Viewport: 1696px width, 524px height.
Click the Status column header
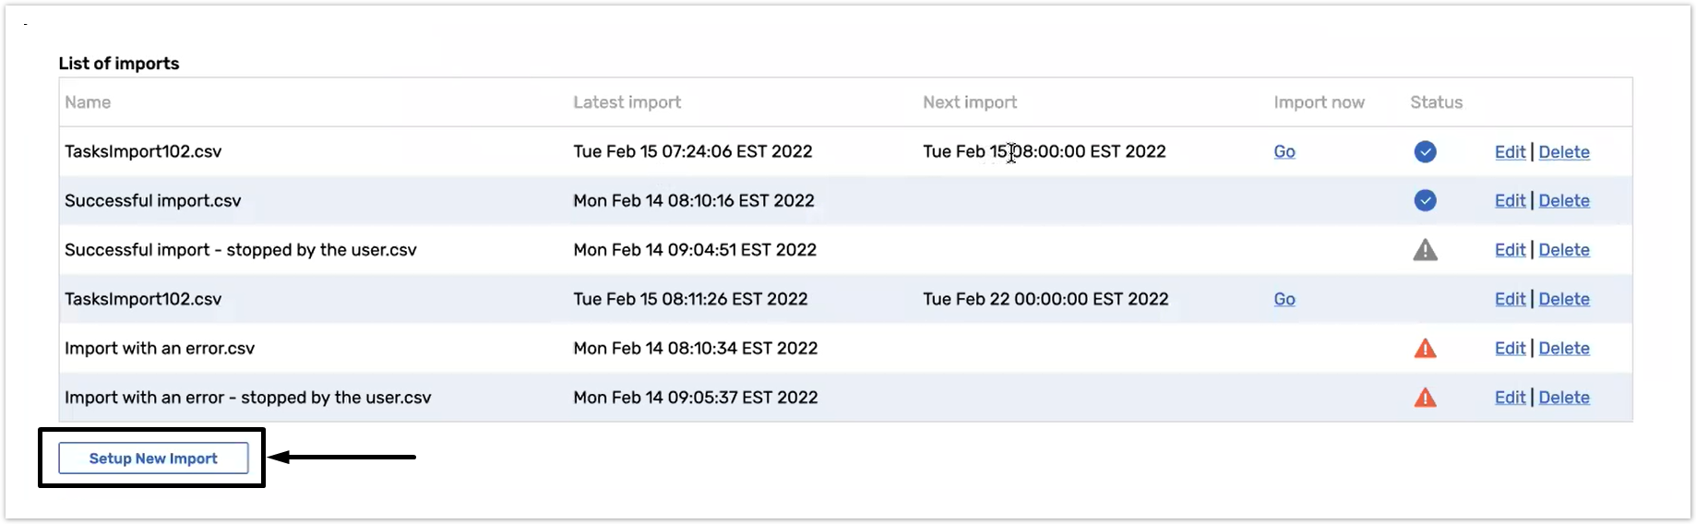tap(1436, 102)
